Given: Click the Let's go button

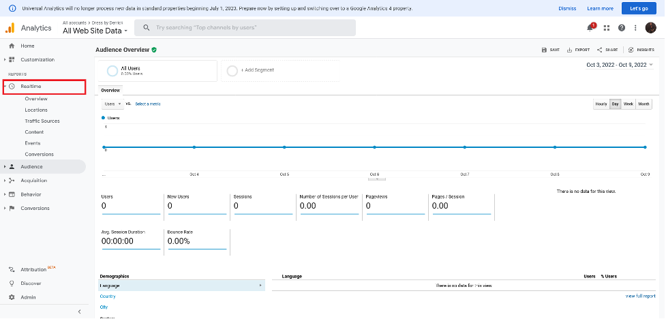Looking at the screenshot, I should pos(639,8).
